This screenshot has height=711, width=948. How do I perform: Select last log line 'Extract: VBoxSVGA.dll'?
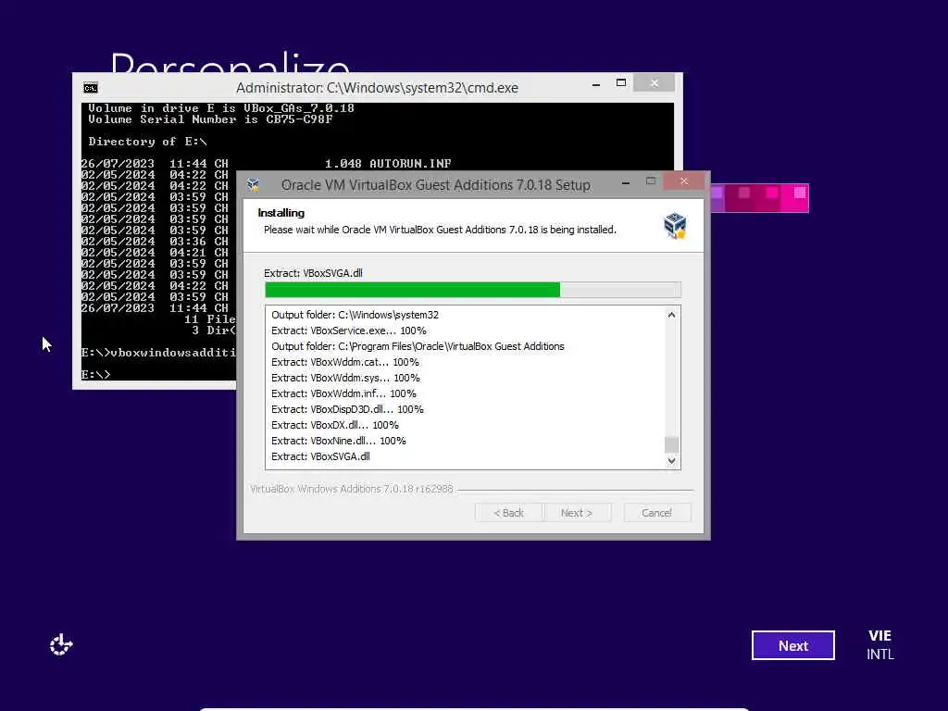pyautogui.click(x=320, y=456)
